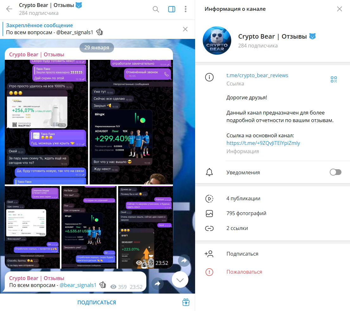Click the stories icon beside 4 публикации
Viewport: 350px width, 311px height.
coord(209,199)
